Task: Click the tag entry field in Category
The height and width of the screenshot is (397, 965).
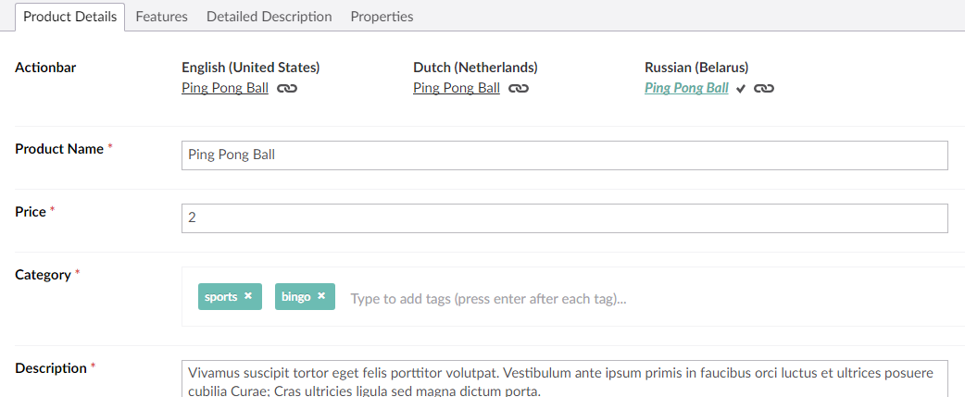Action: coord(652,299)
